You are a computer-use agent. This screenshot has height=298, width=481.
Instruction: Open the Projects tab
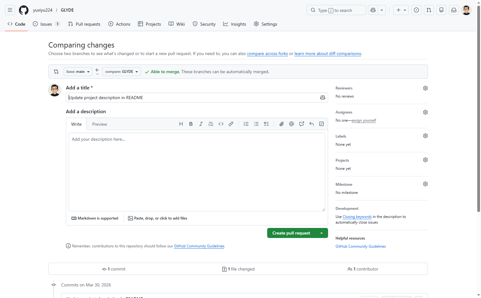click(150, 24)
